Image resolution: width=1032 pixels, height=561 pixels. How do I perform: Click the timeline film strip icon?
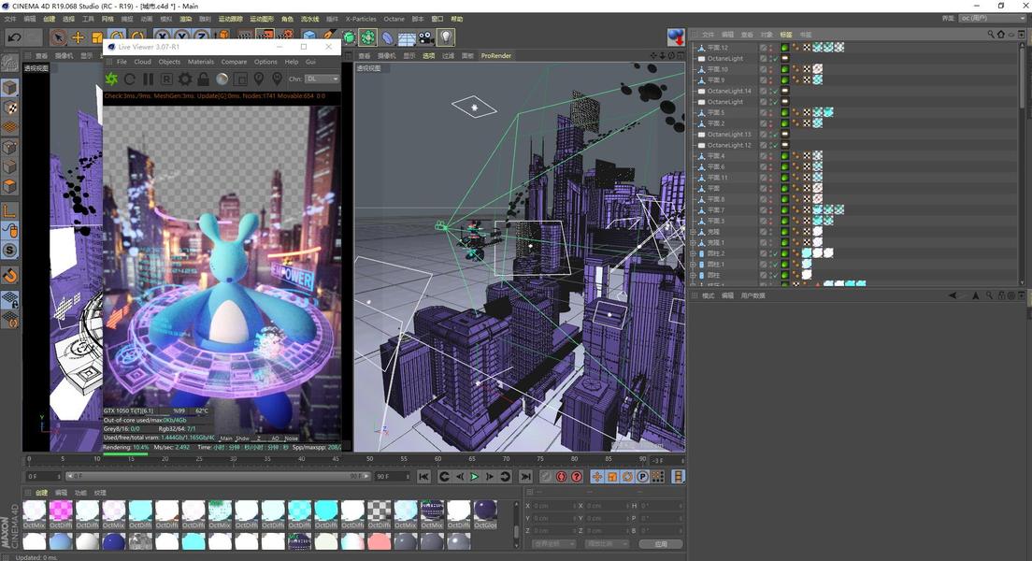click(x=679, y=477)
